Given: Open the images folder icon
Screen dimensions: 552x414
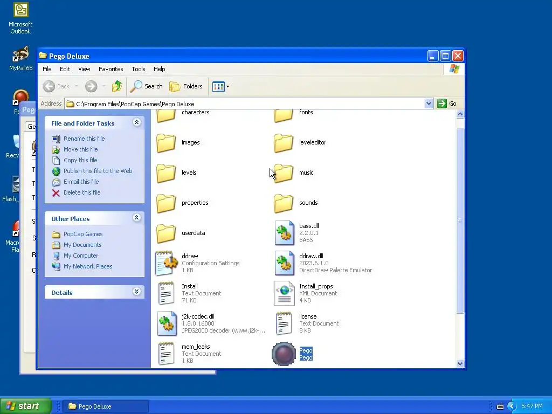Looking at the screenshot, I should point(166,142).
